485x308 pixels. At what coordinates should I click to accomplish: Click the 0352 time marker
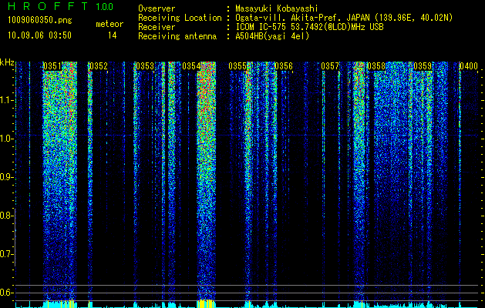[x=99, y=66]
